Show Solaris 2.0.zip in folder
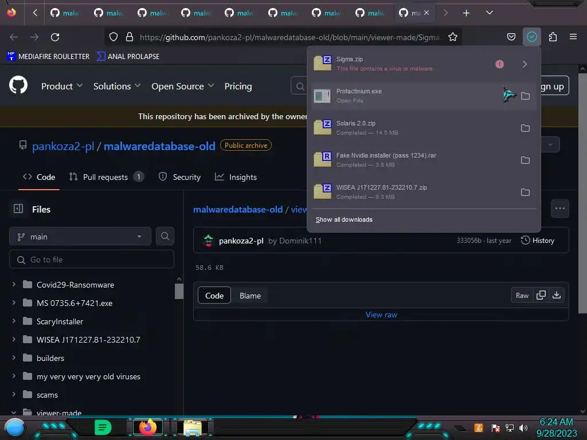 [525, 128]
